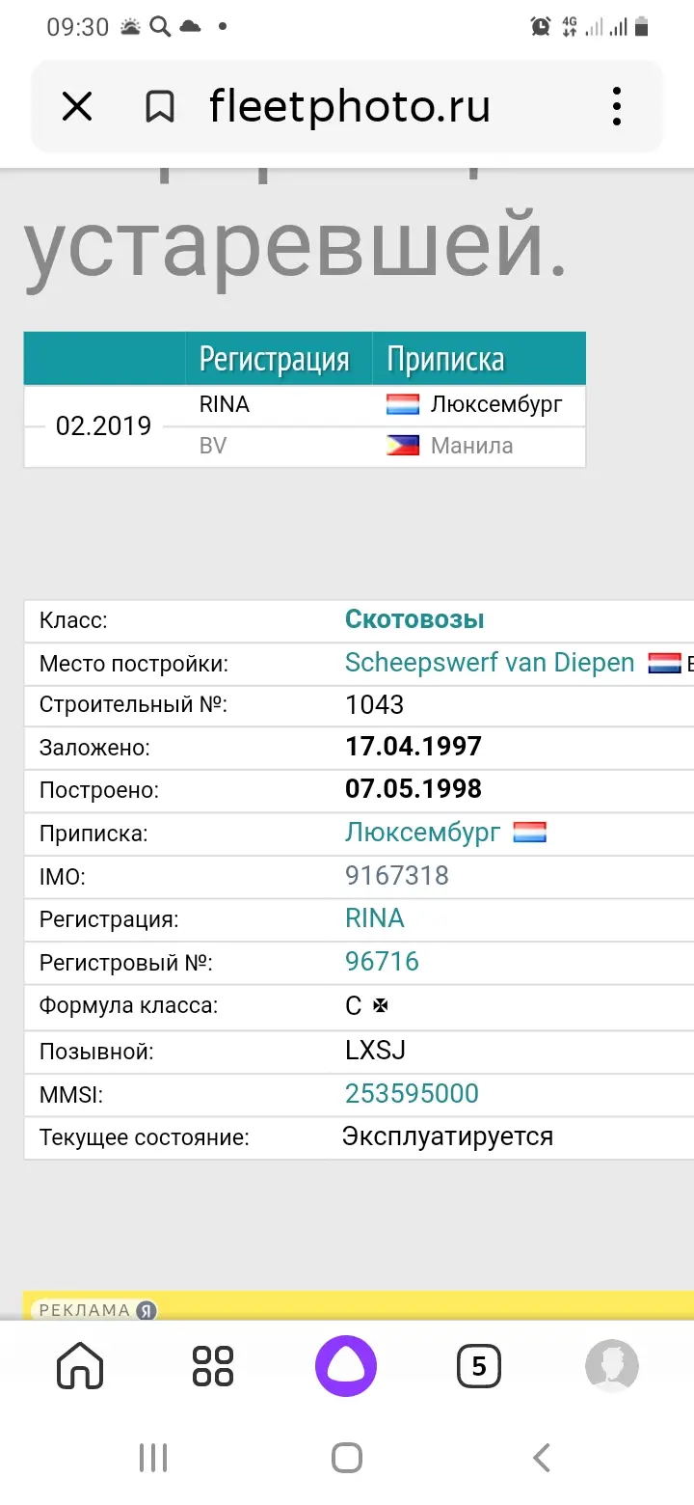Open the Скотовозы class link

click(x=414, y=619)
